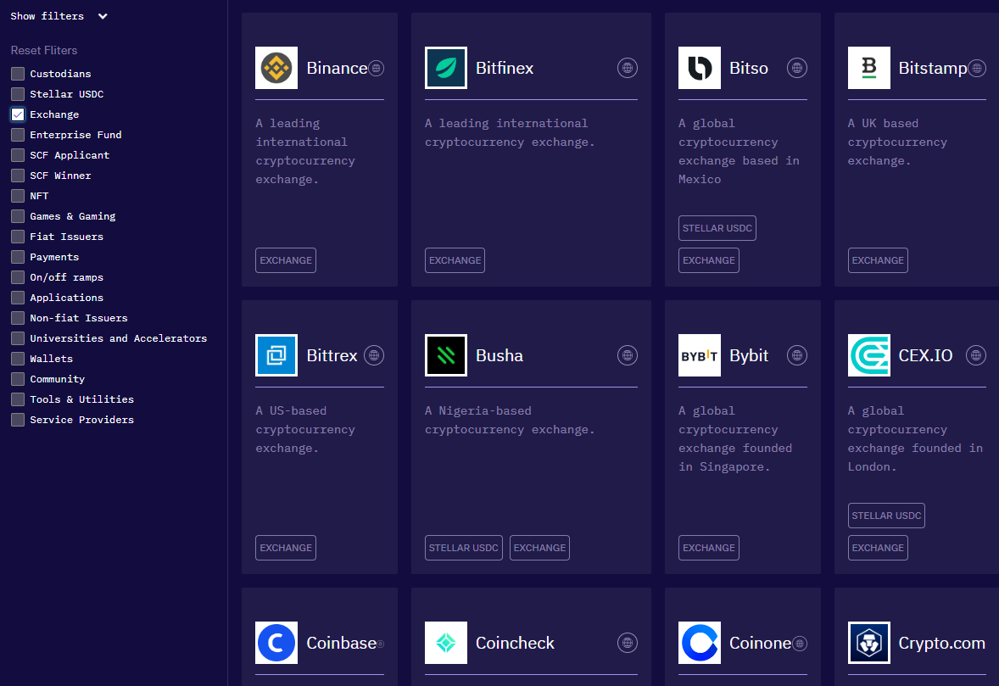999x686 pixels.
Task: Open the Coinbase card title
Action: point(341,643)
